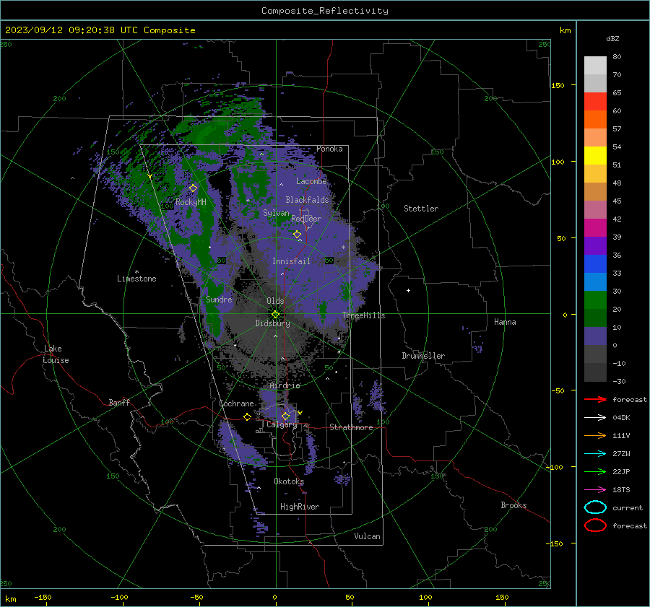Screen dimensions: 650x607
Task: Click the Limestone label
Action: coord(136,279)
